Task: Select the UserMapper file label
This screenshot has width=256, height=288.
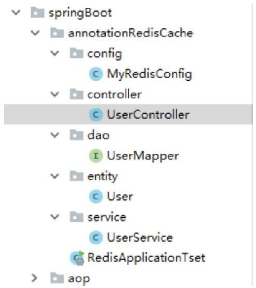Action: click(143, 156)
